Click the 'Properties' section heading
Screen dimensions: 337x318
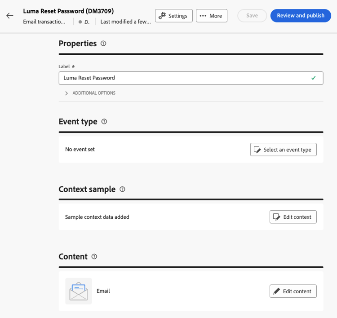78,44
